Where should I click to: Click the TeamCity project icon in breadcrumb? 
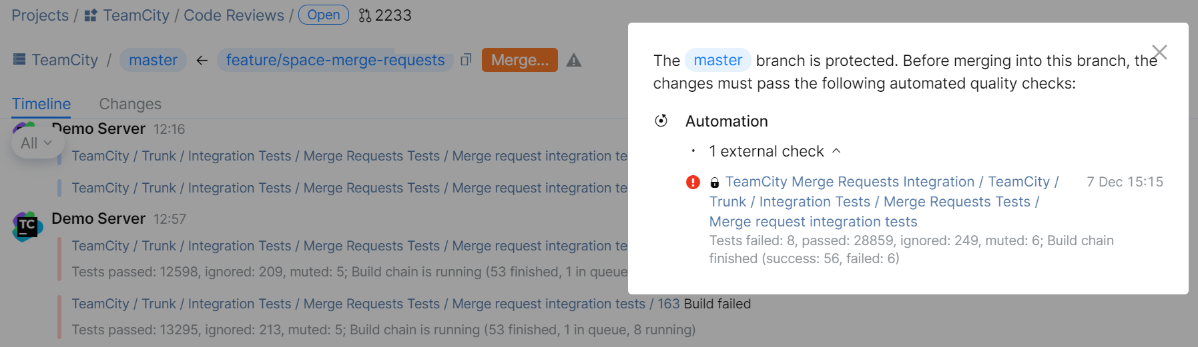pyautogui.click(x=91, y=15)
